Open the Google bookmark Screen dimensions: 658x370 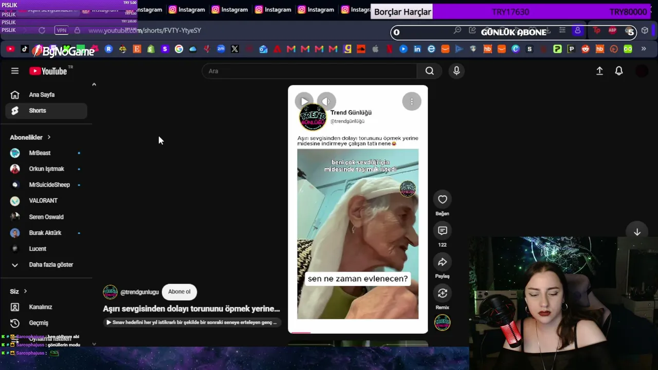[179, 49]
